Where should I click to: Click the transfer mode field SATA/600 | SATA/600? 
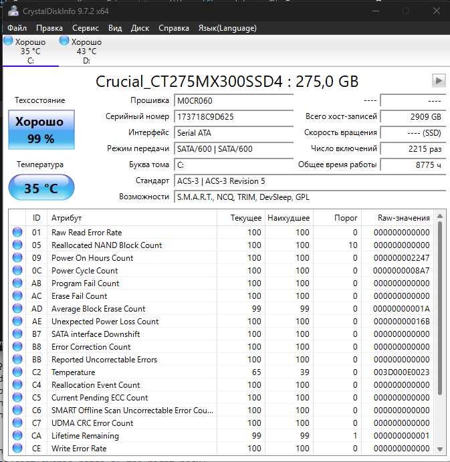(234, 149)
